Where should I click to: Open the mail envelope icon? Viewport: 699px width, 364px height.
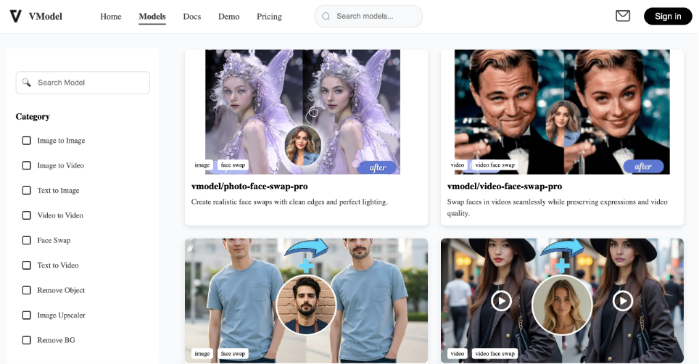pyautogui.click(x=623, y=16)
